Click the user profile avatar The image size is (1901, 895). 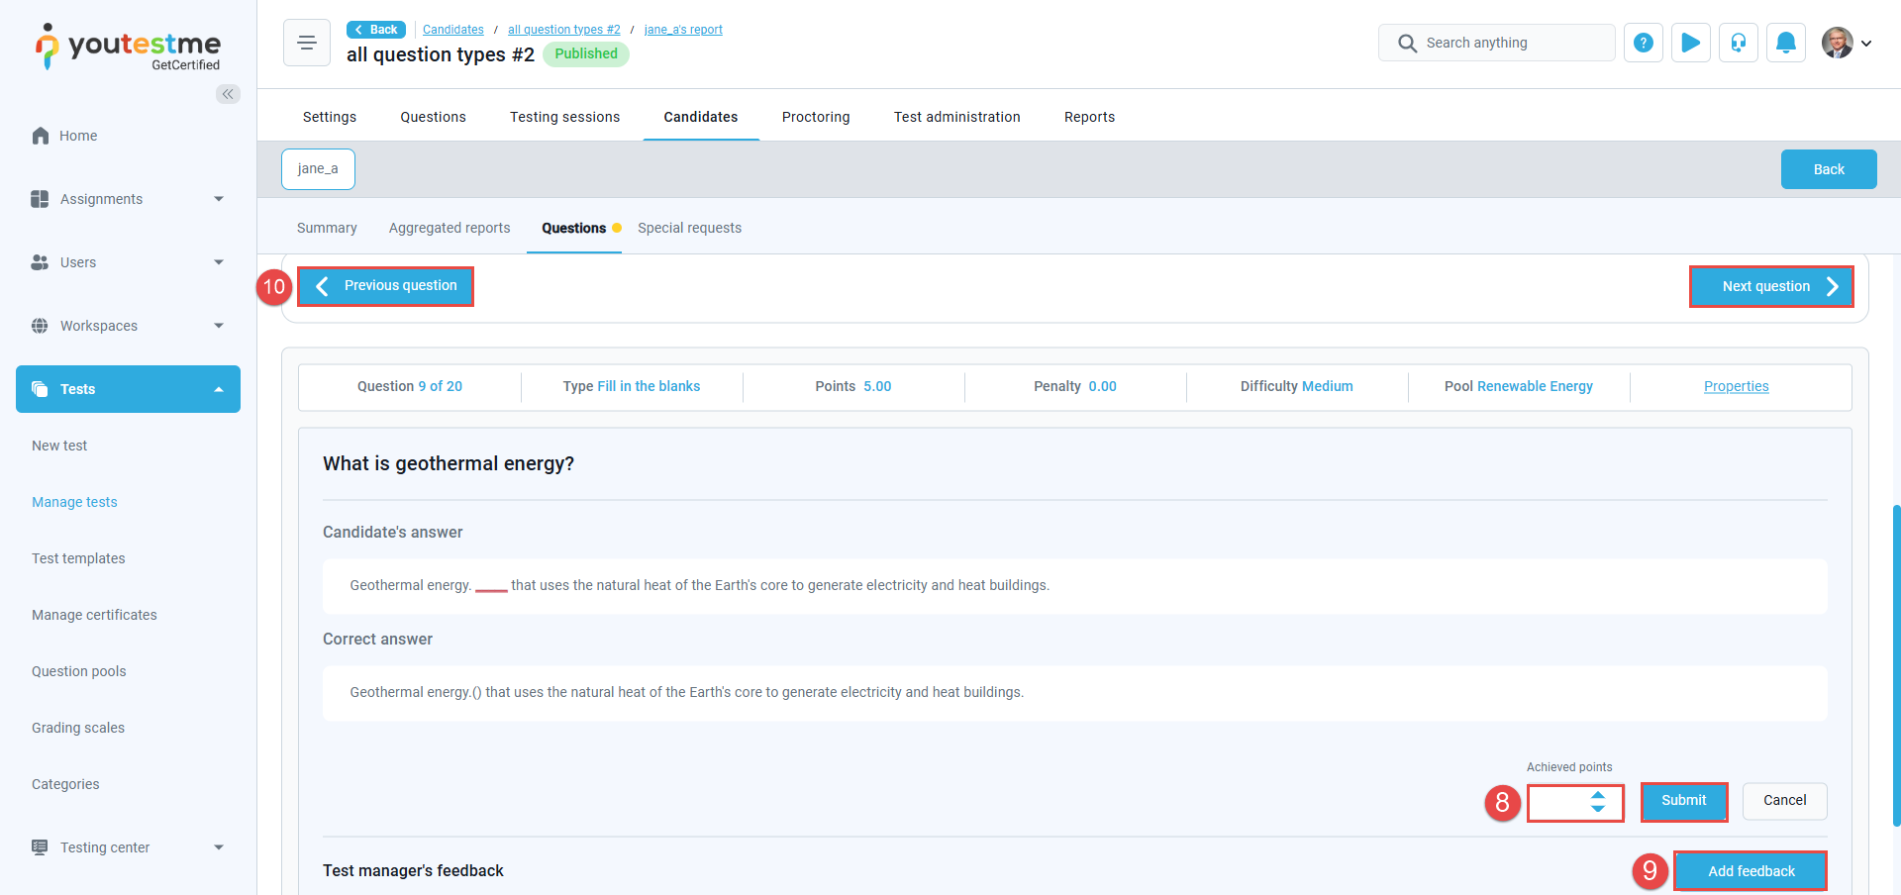(1838, 43)
